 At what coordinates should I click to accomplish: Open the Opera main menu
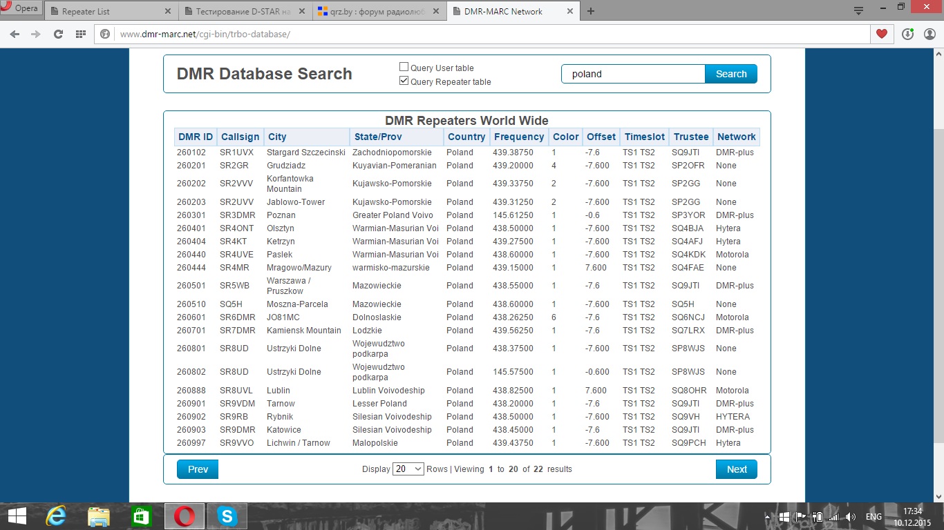[21, 9]
